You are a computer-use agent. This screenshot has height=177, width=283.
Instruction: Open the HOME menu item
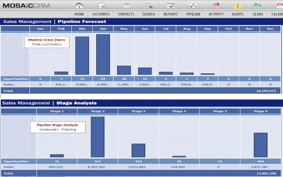pyautogui.click(x=79, y=14)
